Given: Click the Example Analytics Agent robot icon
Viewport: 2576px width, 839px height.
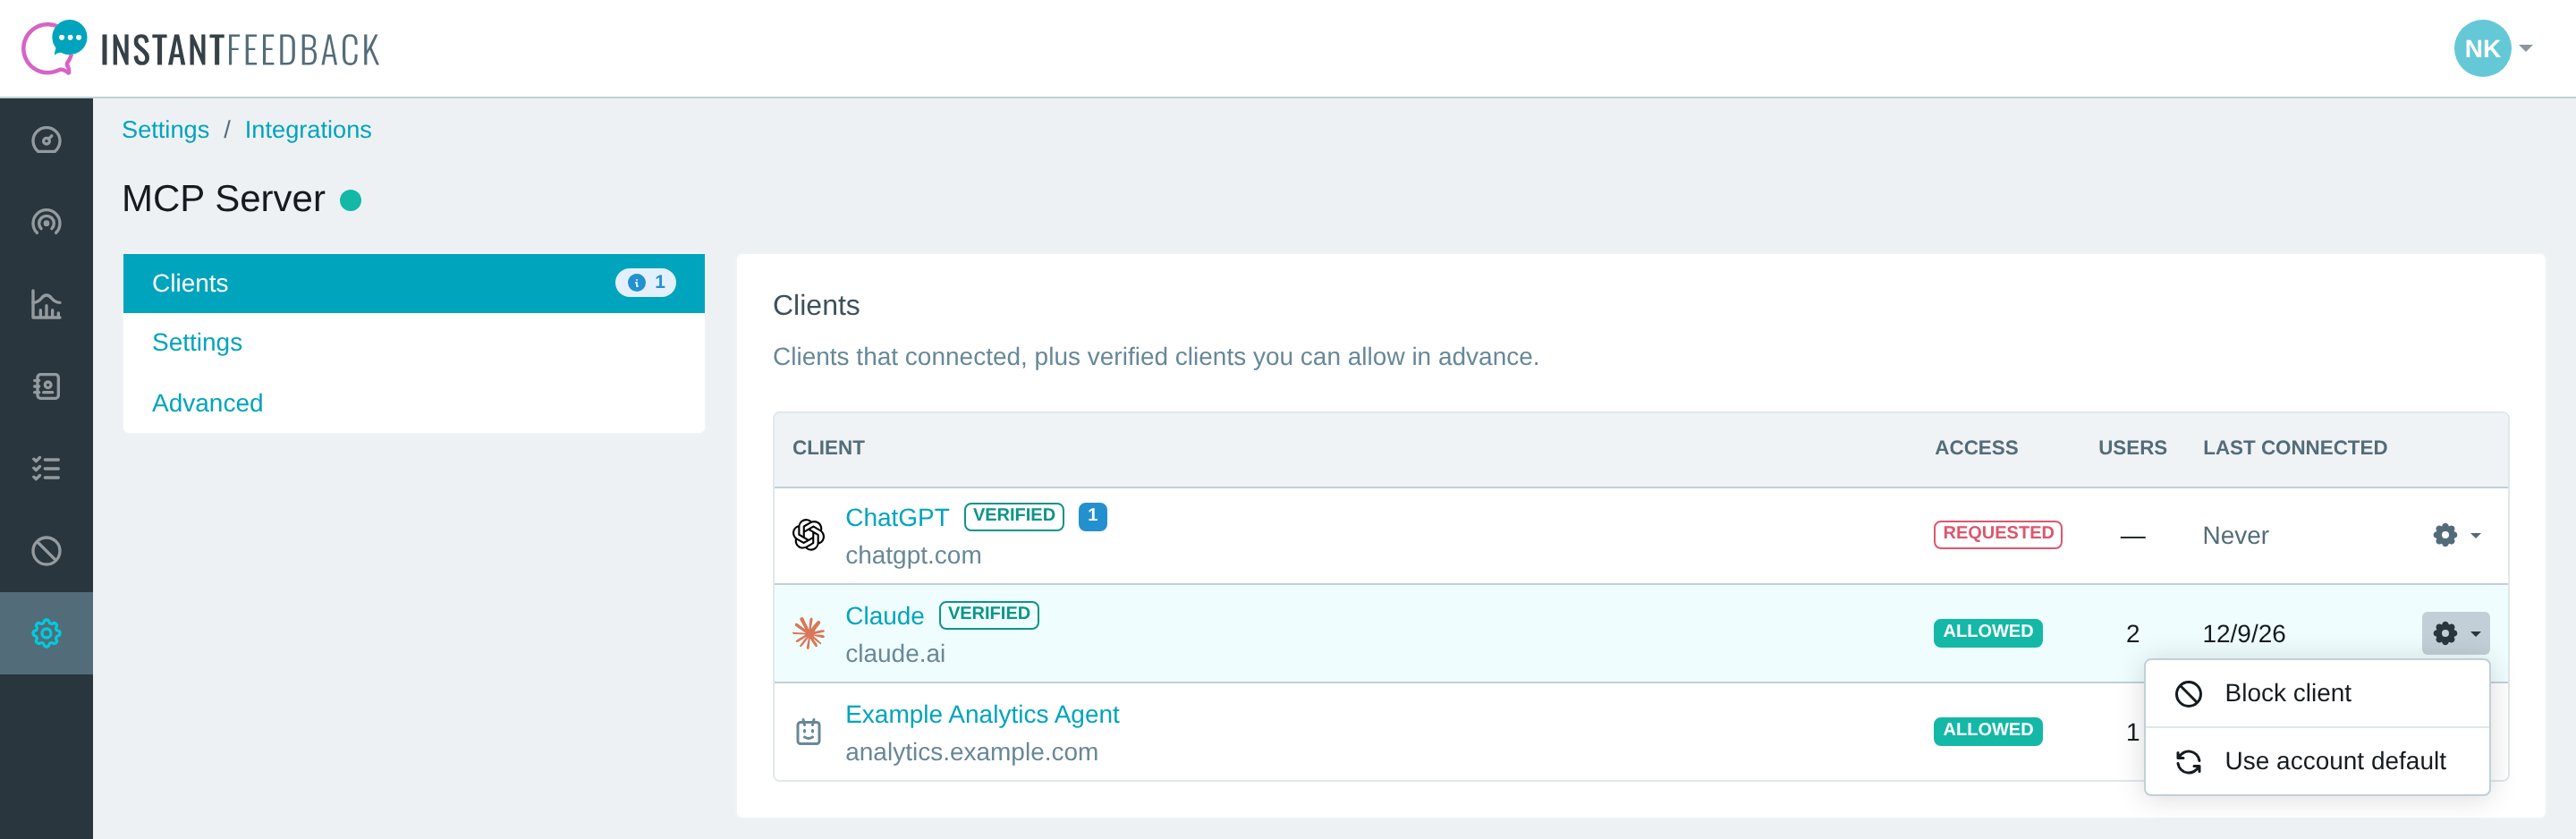Looking at the screenshot, I should (808, 732).
